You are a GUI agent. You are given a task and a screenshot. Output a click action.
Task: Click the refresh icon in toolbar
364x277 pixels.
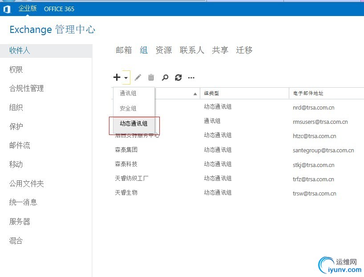178,77
